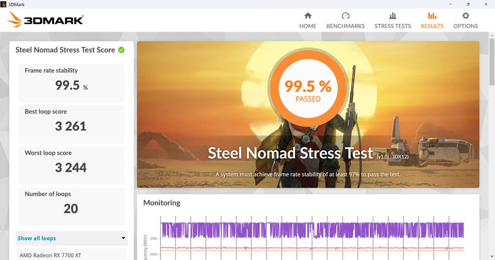The height and width of the screenshot is (260, 495).
Task: Click the 3DMark title bar app icon
Action: click(4, 4)
